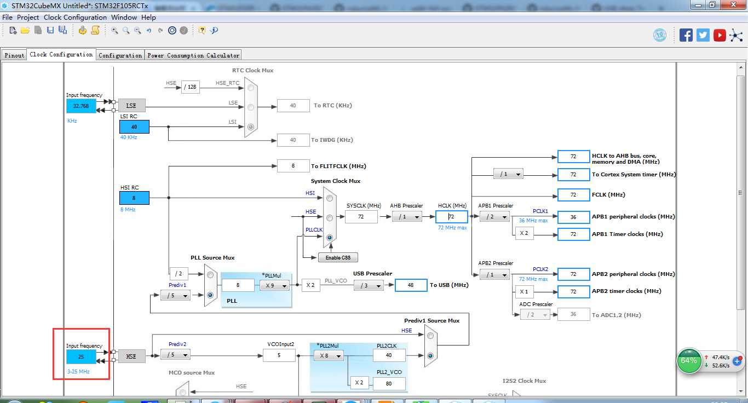
Task: Open the PLLMul X 9 dropdown
Action: [274, 286]
